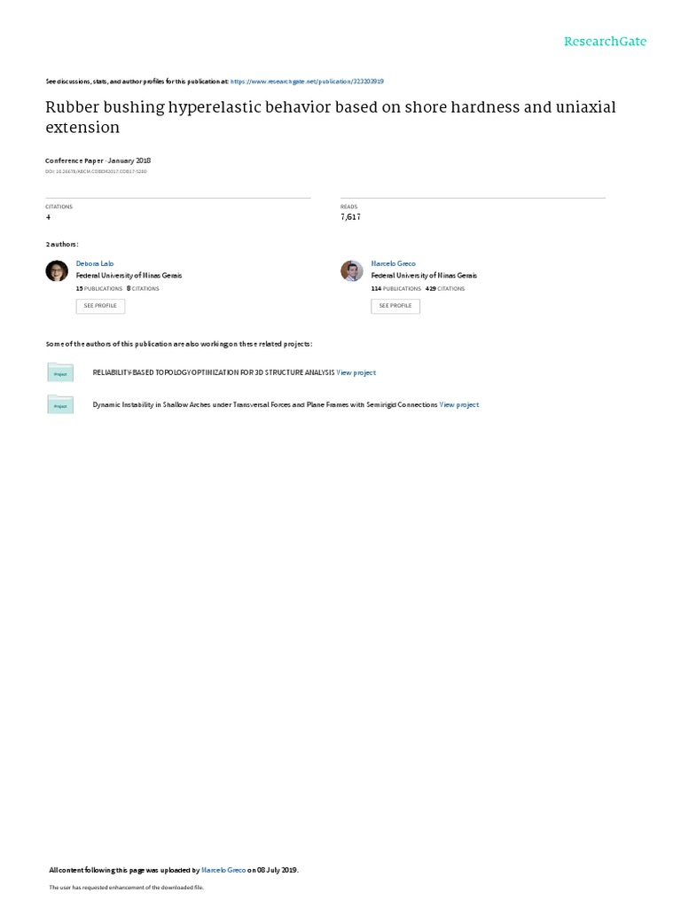Click the ResearchGate logo

pyautogui.click(x=605, y=41)
